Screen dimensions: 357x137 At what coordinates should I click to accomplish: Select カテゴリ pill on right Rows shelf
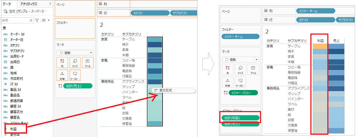click(x=315, y=20)
